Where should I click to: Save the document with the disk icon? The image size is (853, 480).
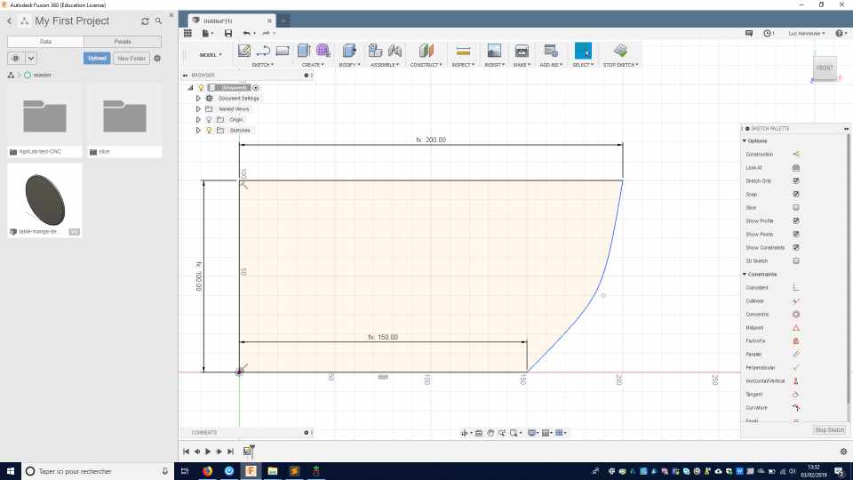(228, 33)
